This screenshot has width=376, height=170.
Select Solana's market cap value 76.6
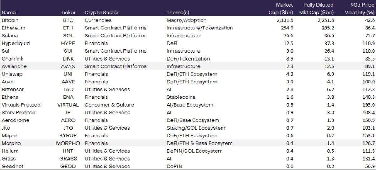point(287,35)
